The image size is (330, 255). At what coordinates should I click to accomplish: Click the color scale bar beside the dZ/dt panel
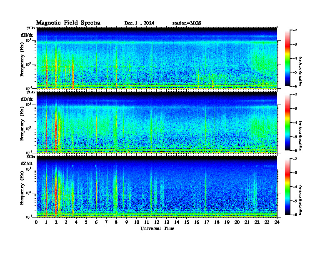click(x=287, y=187)
